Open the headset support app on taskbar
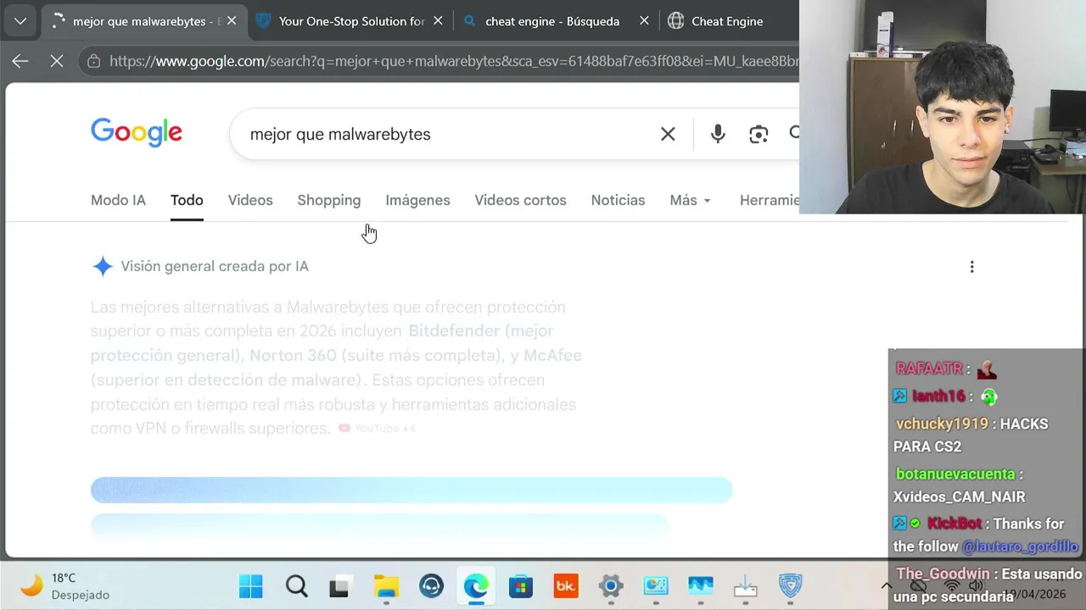Screen dimensions: 1086x610 coord(431,586)
